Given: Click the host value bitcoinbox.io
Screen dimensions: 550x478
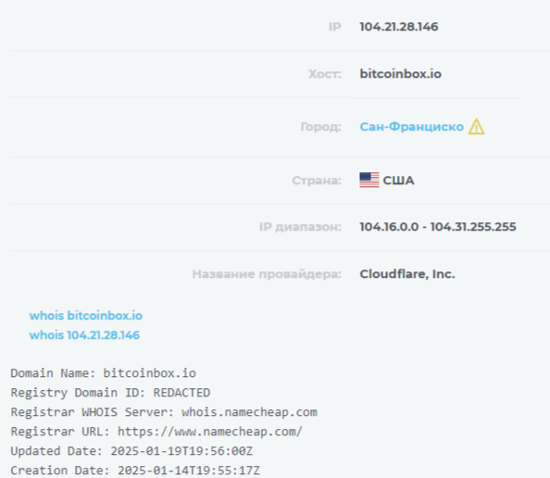Looking at the screenshot, I should coord(401,74).
